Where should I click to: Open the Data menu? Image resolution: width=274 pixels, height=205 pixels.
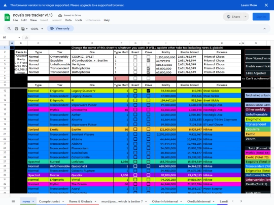(68, 20)
